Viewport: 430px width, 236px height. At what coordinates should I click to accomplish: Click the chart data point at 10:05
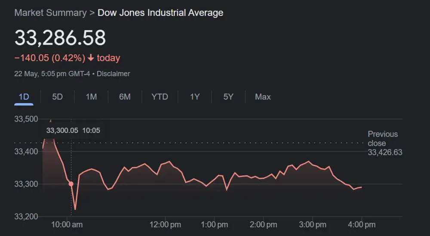[x=71, y=184]
